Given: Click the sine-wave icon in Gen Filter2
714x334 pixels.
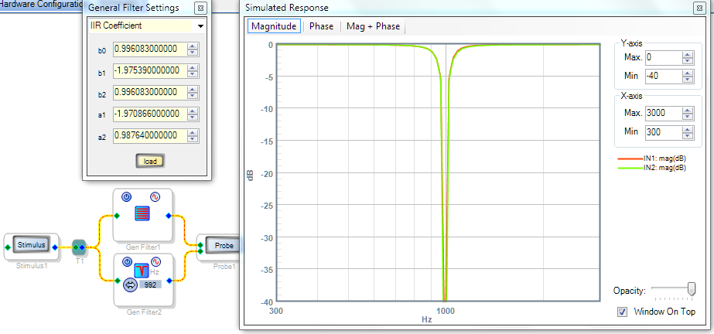Looking at the screenshot, I should click(155, 262).
